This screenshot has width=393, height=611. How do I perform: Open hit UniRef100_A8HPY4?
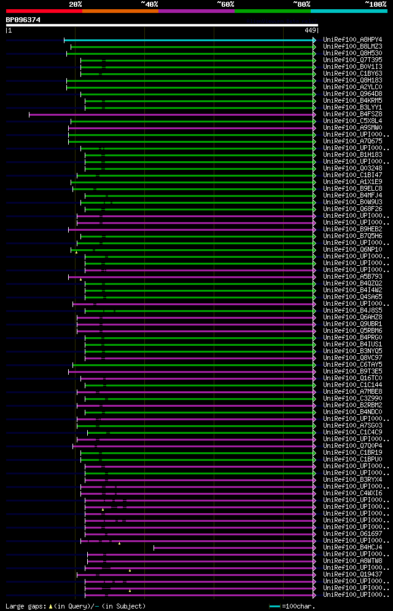pos(352,40)
